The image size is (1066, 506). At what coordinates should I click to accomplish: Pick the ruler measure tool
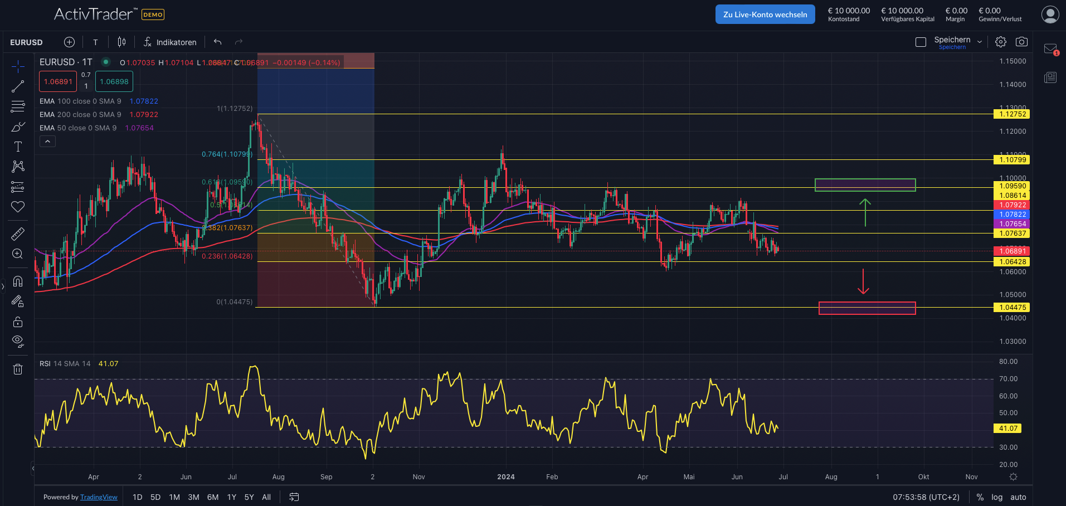click(x=18, y=233)
